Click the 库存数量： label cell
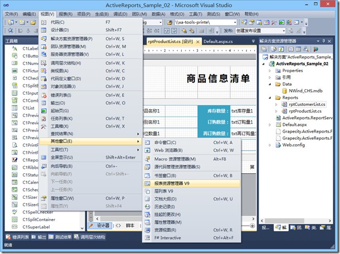This screenshot has height=254, width=340. click(214, 111)
